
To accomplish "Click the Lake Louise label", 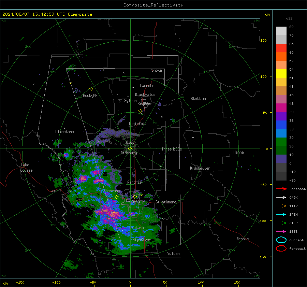I will 26,168.
